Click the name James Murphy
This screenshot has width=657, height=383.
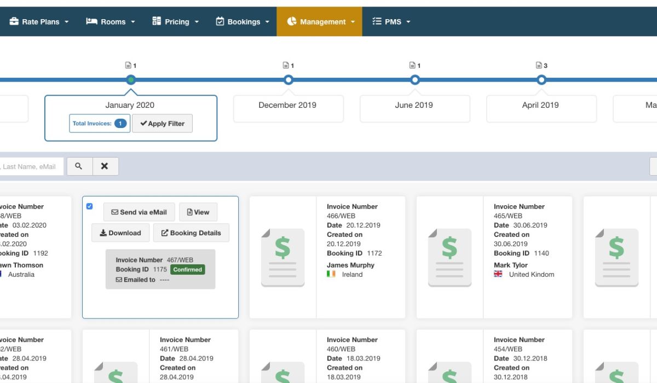350,265
